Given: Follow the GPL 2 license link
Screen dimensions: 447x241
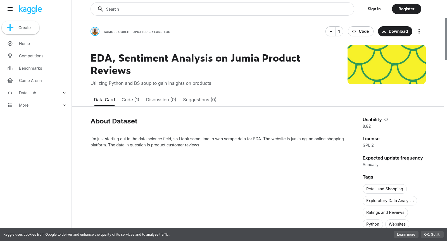Looking at the screenshot, I should pos(368,145).
